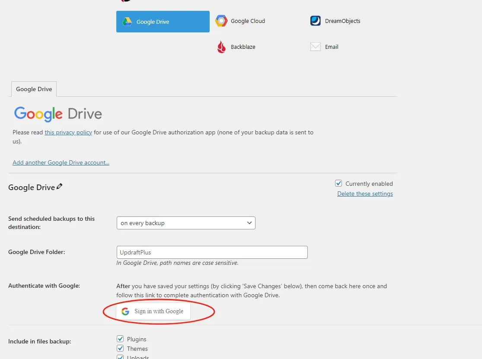Toggle the Uploads backup checkbox
Image resolution: width=482 pixels, height=359 pixels.
[x=121, y=357]
